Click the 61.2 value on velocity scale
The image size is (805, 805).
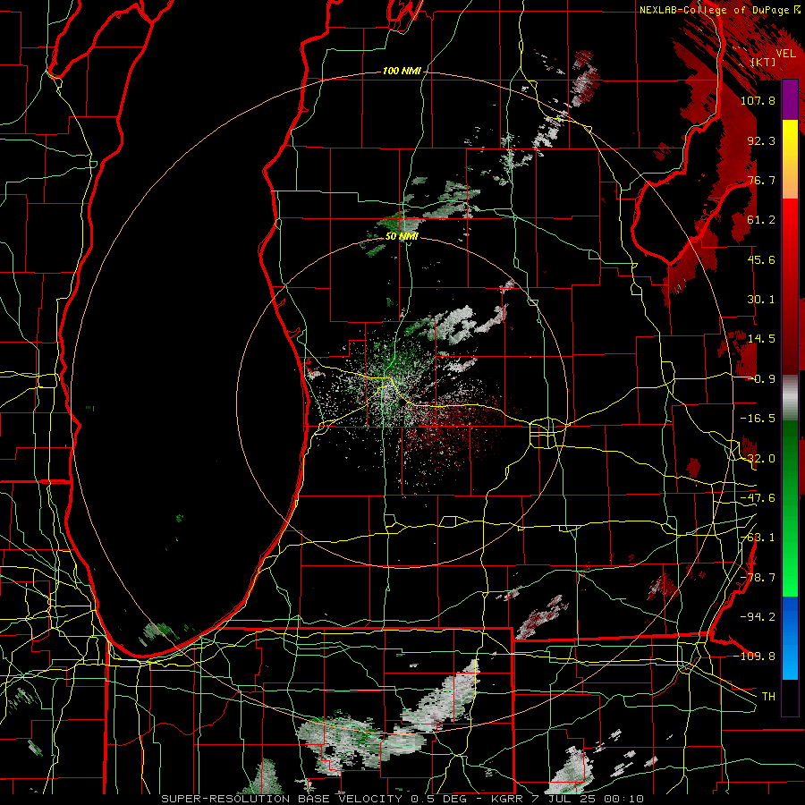click(761, 220)
